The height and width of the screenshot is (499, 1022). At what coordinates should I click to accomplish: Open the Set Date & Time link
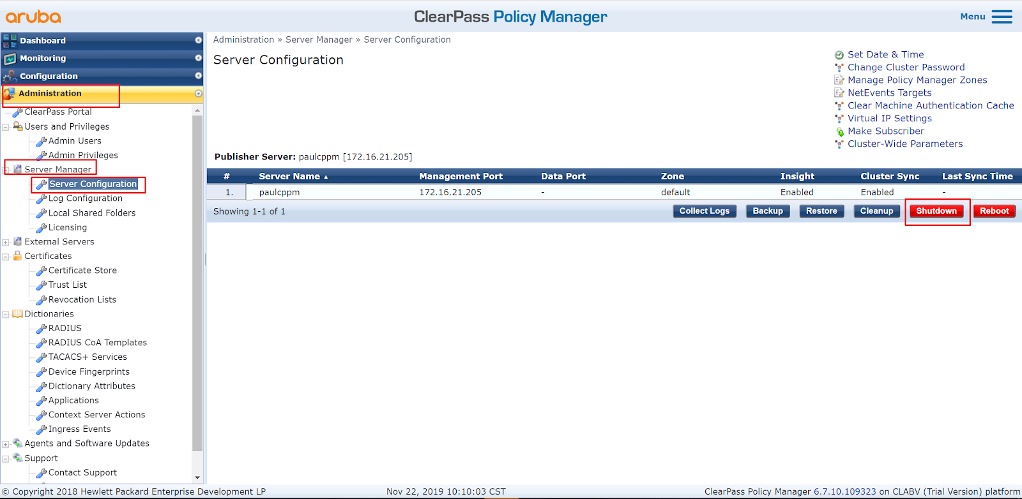[885, 55]
